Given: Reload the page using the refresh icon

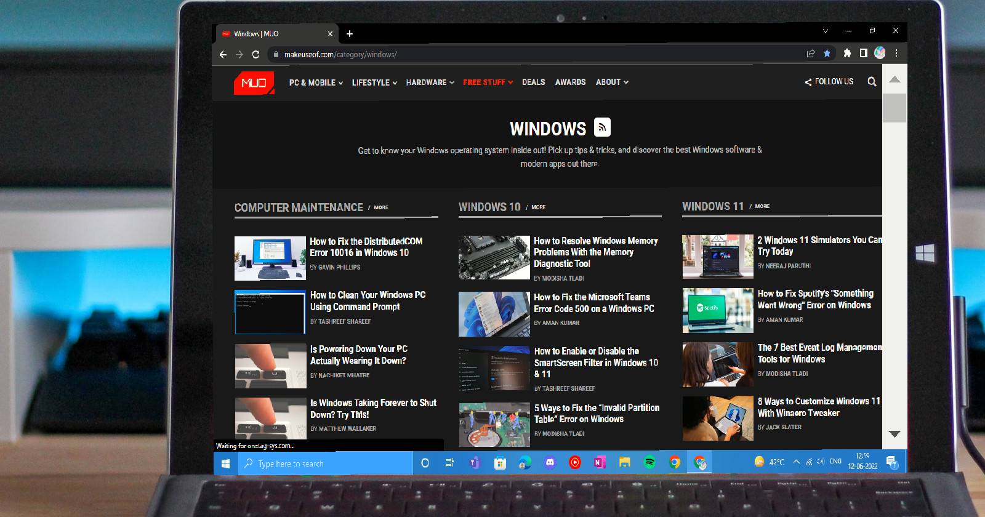Looking at the screenshot, I should coord(256,54).
